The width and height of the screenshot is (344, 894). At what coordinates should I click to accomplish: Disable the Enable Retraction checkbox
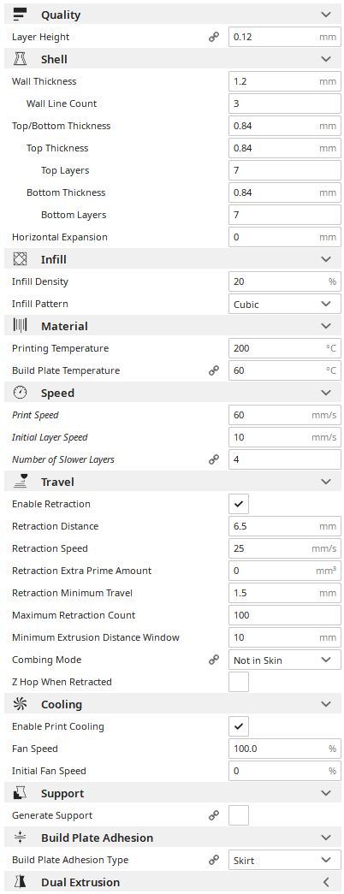point(239,504)
